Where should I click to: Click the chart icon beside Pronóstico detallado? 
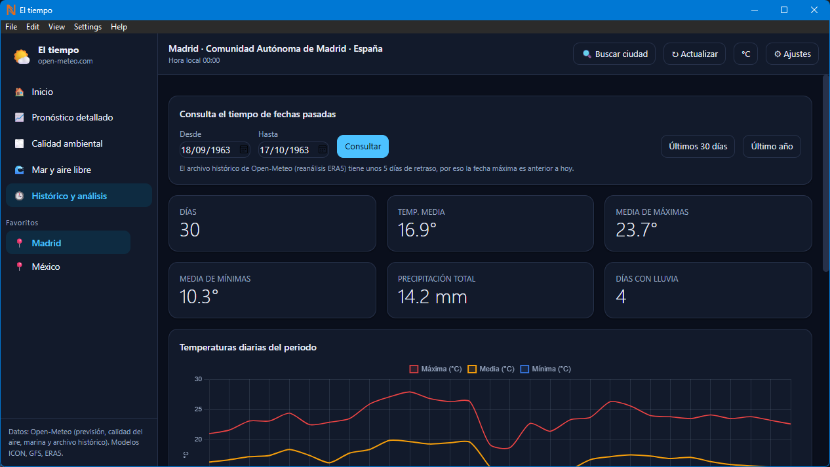(20, 118)
